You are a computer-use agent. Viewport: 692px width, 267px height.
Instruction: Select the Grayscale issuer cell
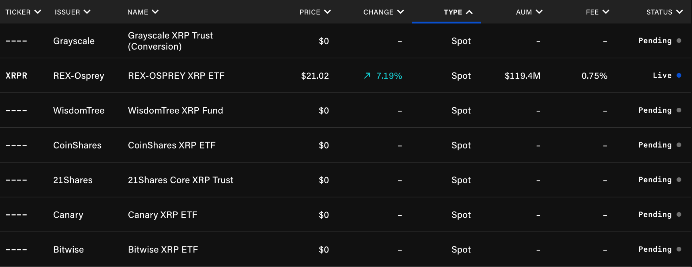coord(74,41)
